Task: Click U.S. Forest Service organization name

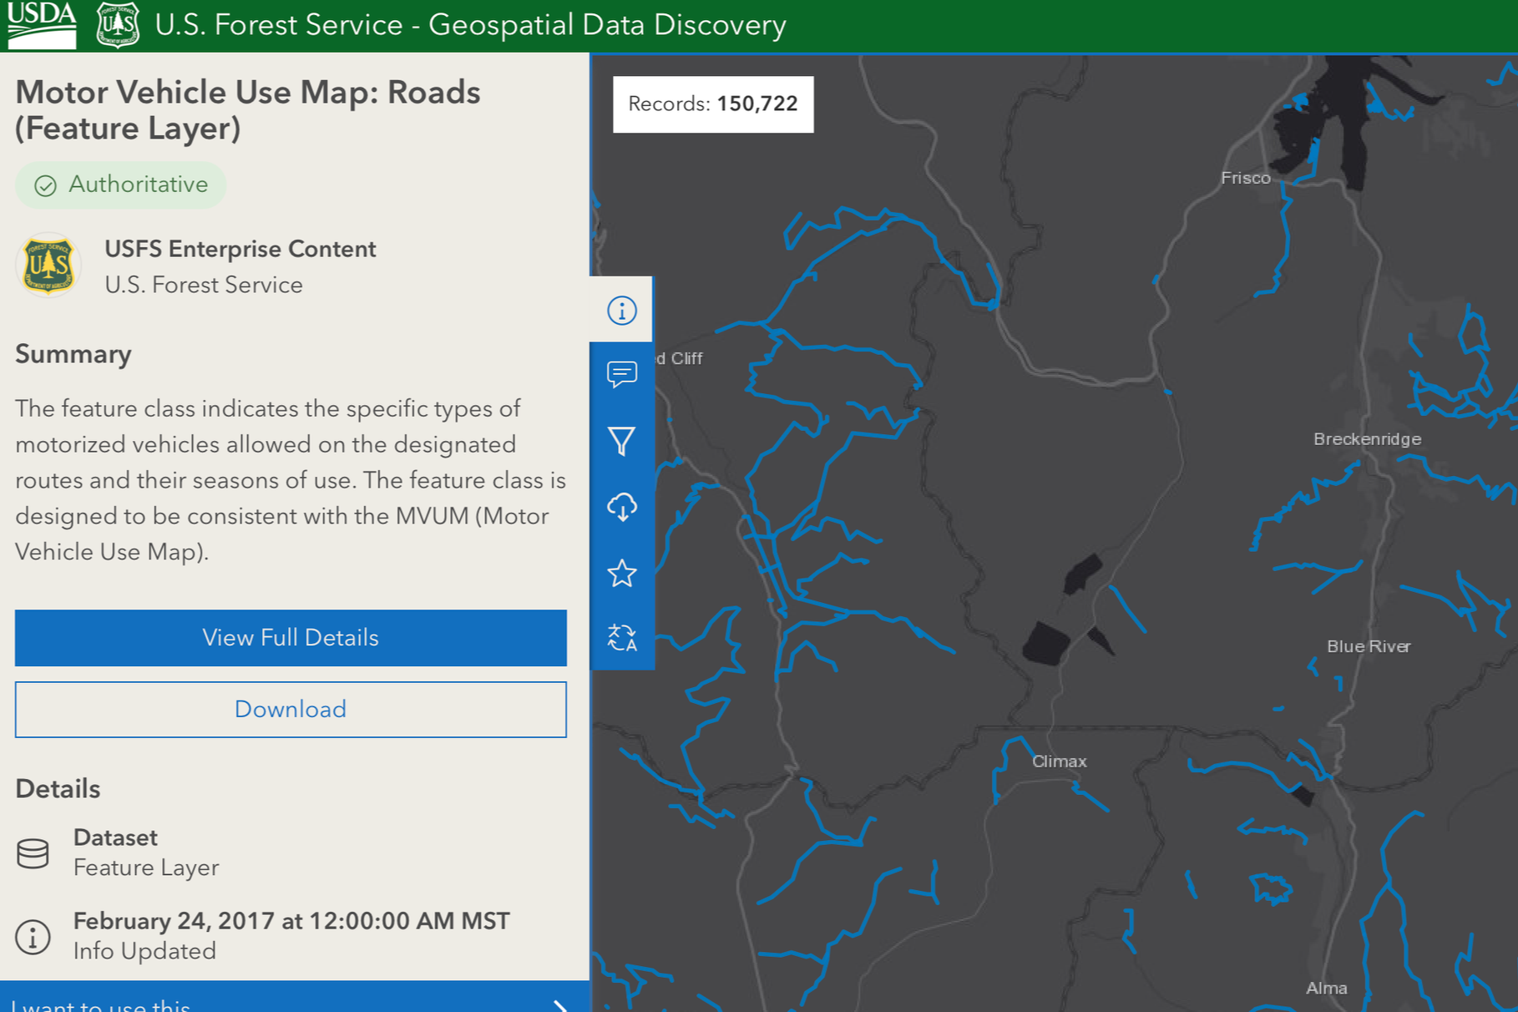Action: (x=204, y=285)
